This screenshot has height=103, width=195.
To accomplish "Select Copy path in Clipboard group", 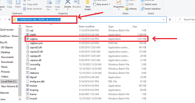I will pyautogui.click(x=30, y=4).
